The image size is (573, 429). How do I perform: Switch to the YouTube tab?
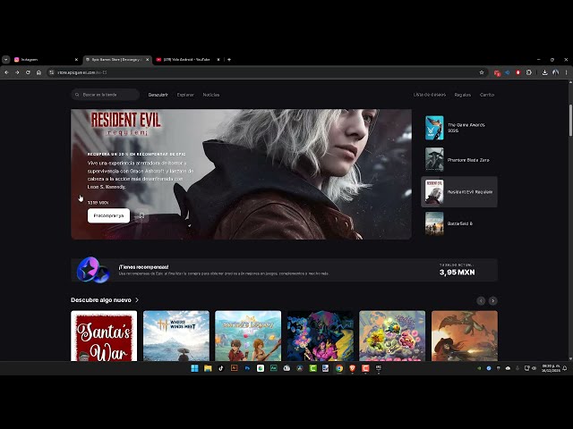tap(186, 60)
